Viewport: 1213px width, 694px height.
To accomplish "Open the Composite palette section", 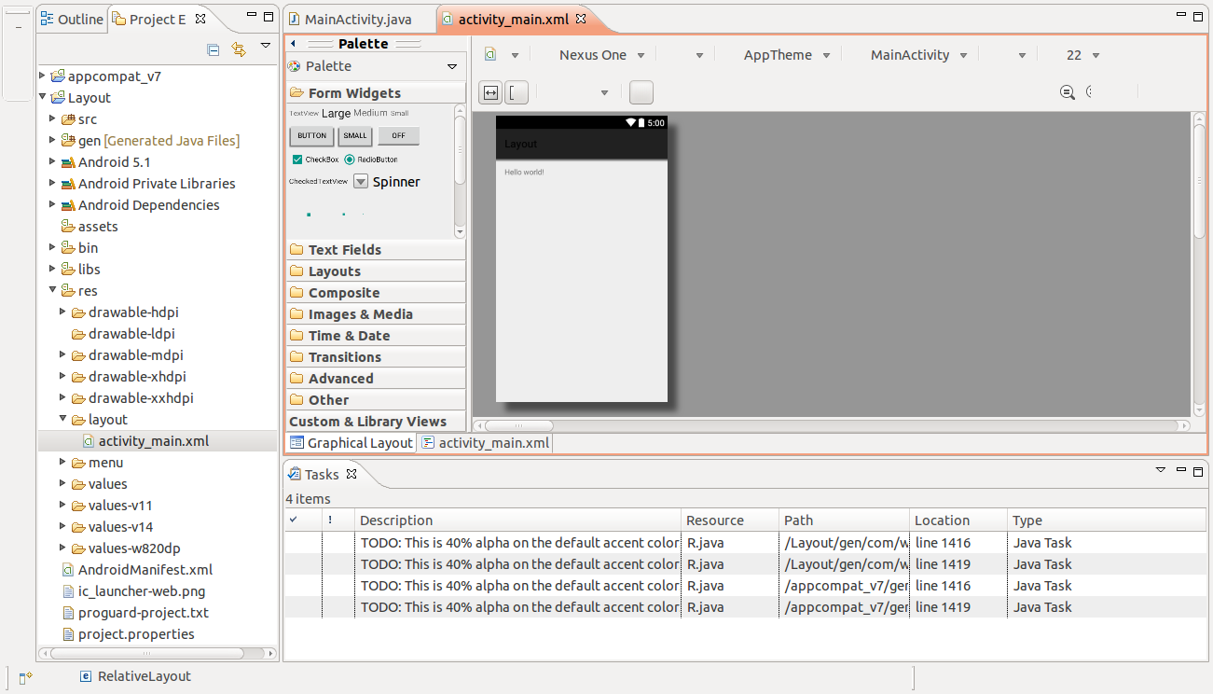I will (376, 293).
